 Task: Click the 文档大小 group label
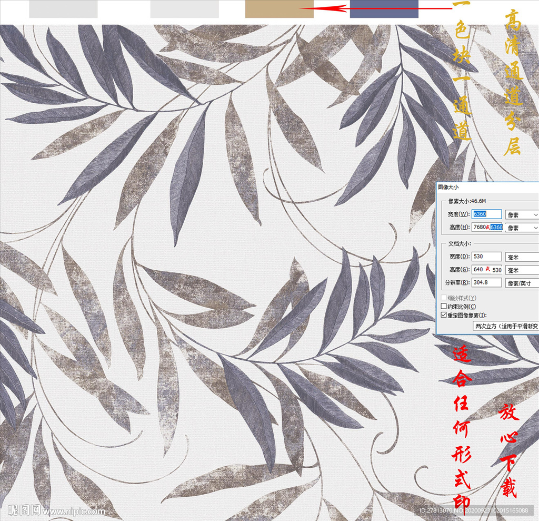460,243
